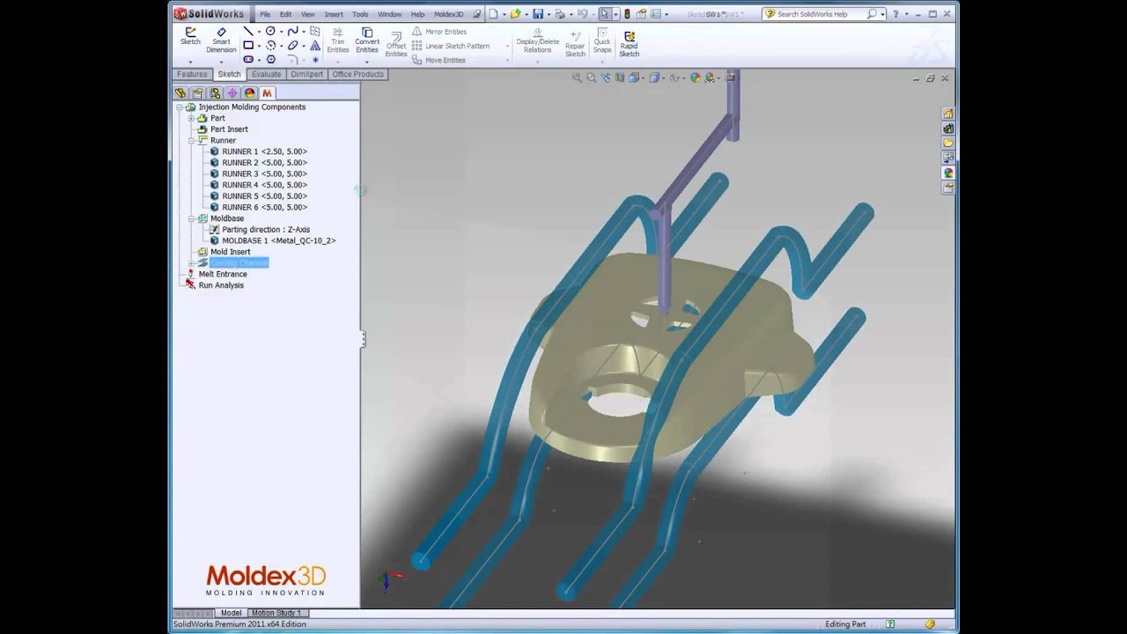Click the Save icon in the toolbar
Screen dimensions: 1127x634
pyautogui.click(x=537, y=14)
